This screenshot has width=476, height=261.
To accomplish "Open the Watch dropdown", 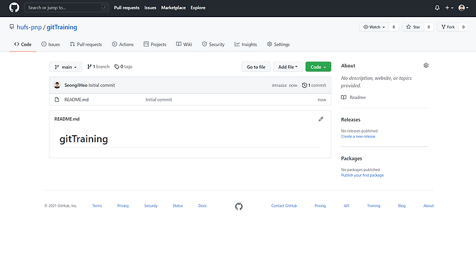I will pyautogui.click(x=374, y=27).
